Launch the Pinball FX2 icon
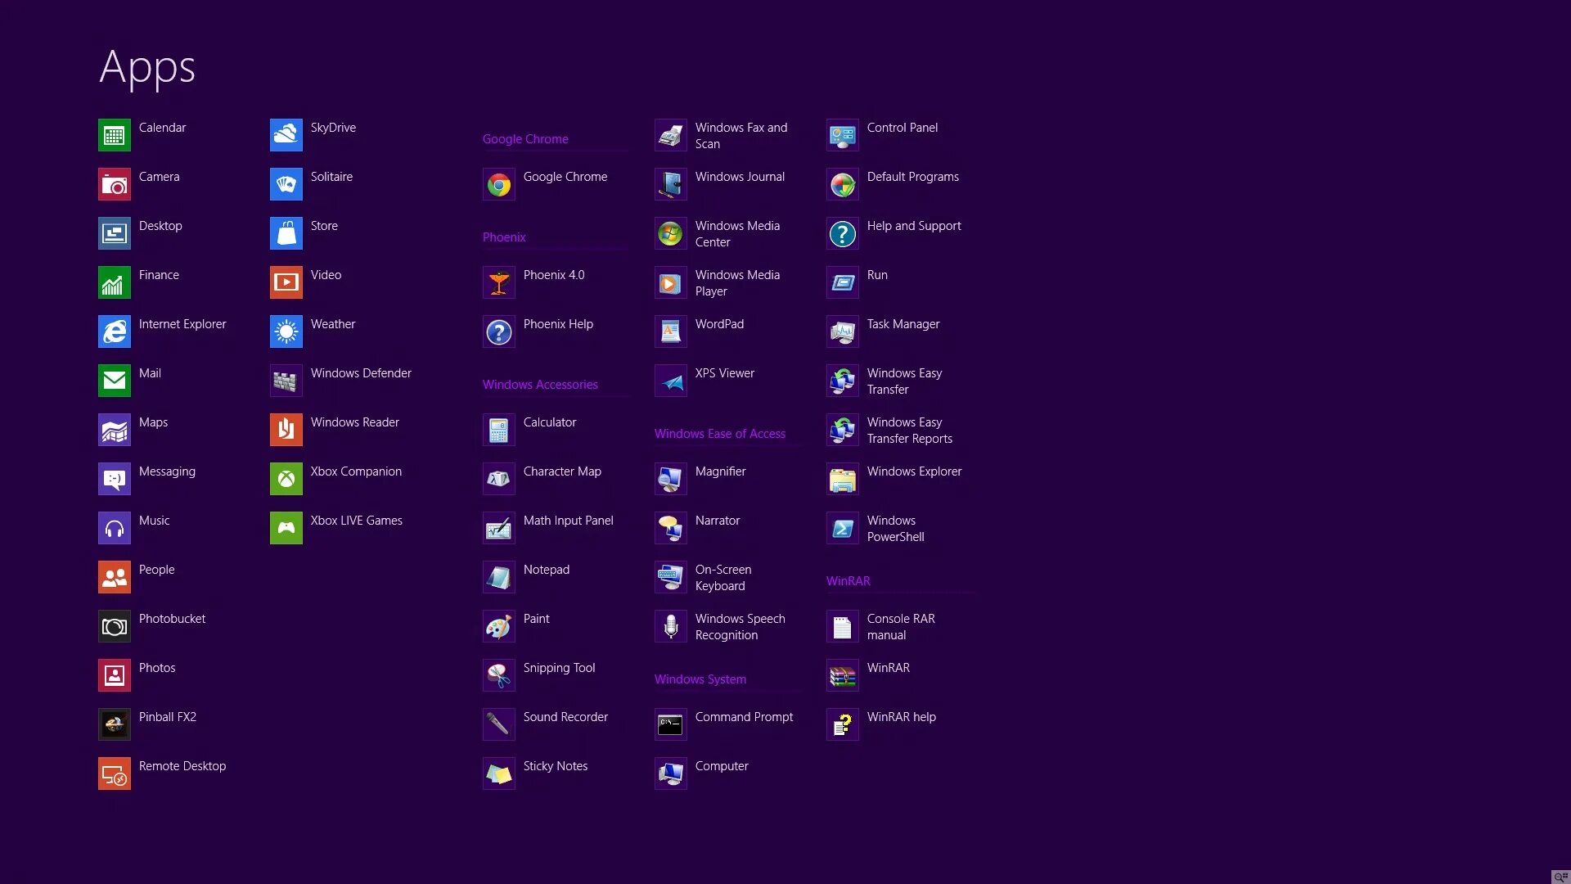 [x=114, y=724]
